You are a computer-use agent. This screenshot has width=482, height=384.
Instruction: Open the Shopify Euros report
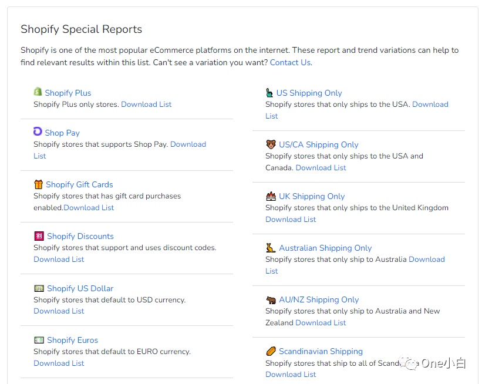72,340
